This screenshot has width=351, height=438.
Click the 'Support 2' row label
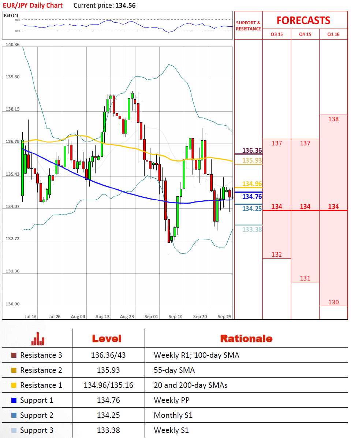(x=37, y=416)
